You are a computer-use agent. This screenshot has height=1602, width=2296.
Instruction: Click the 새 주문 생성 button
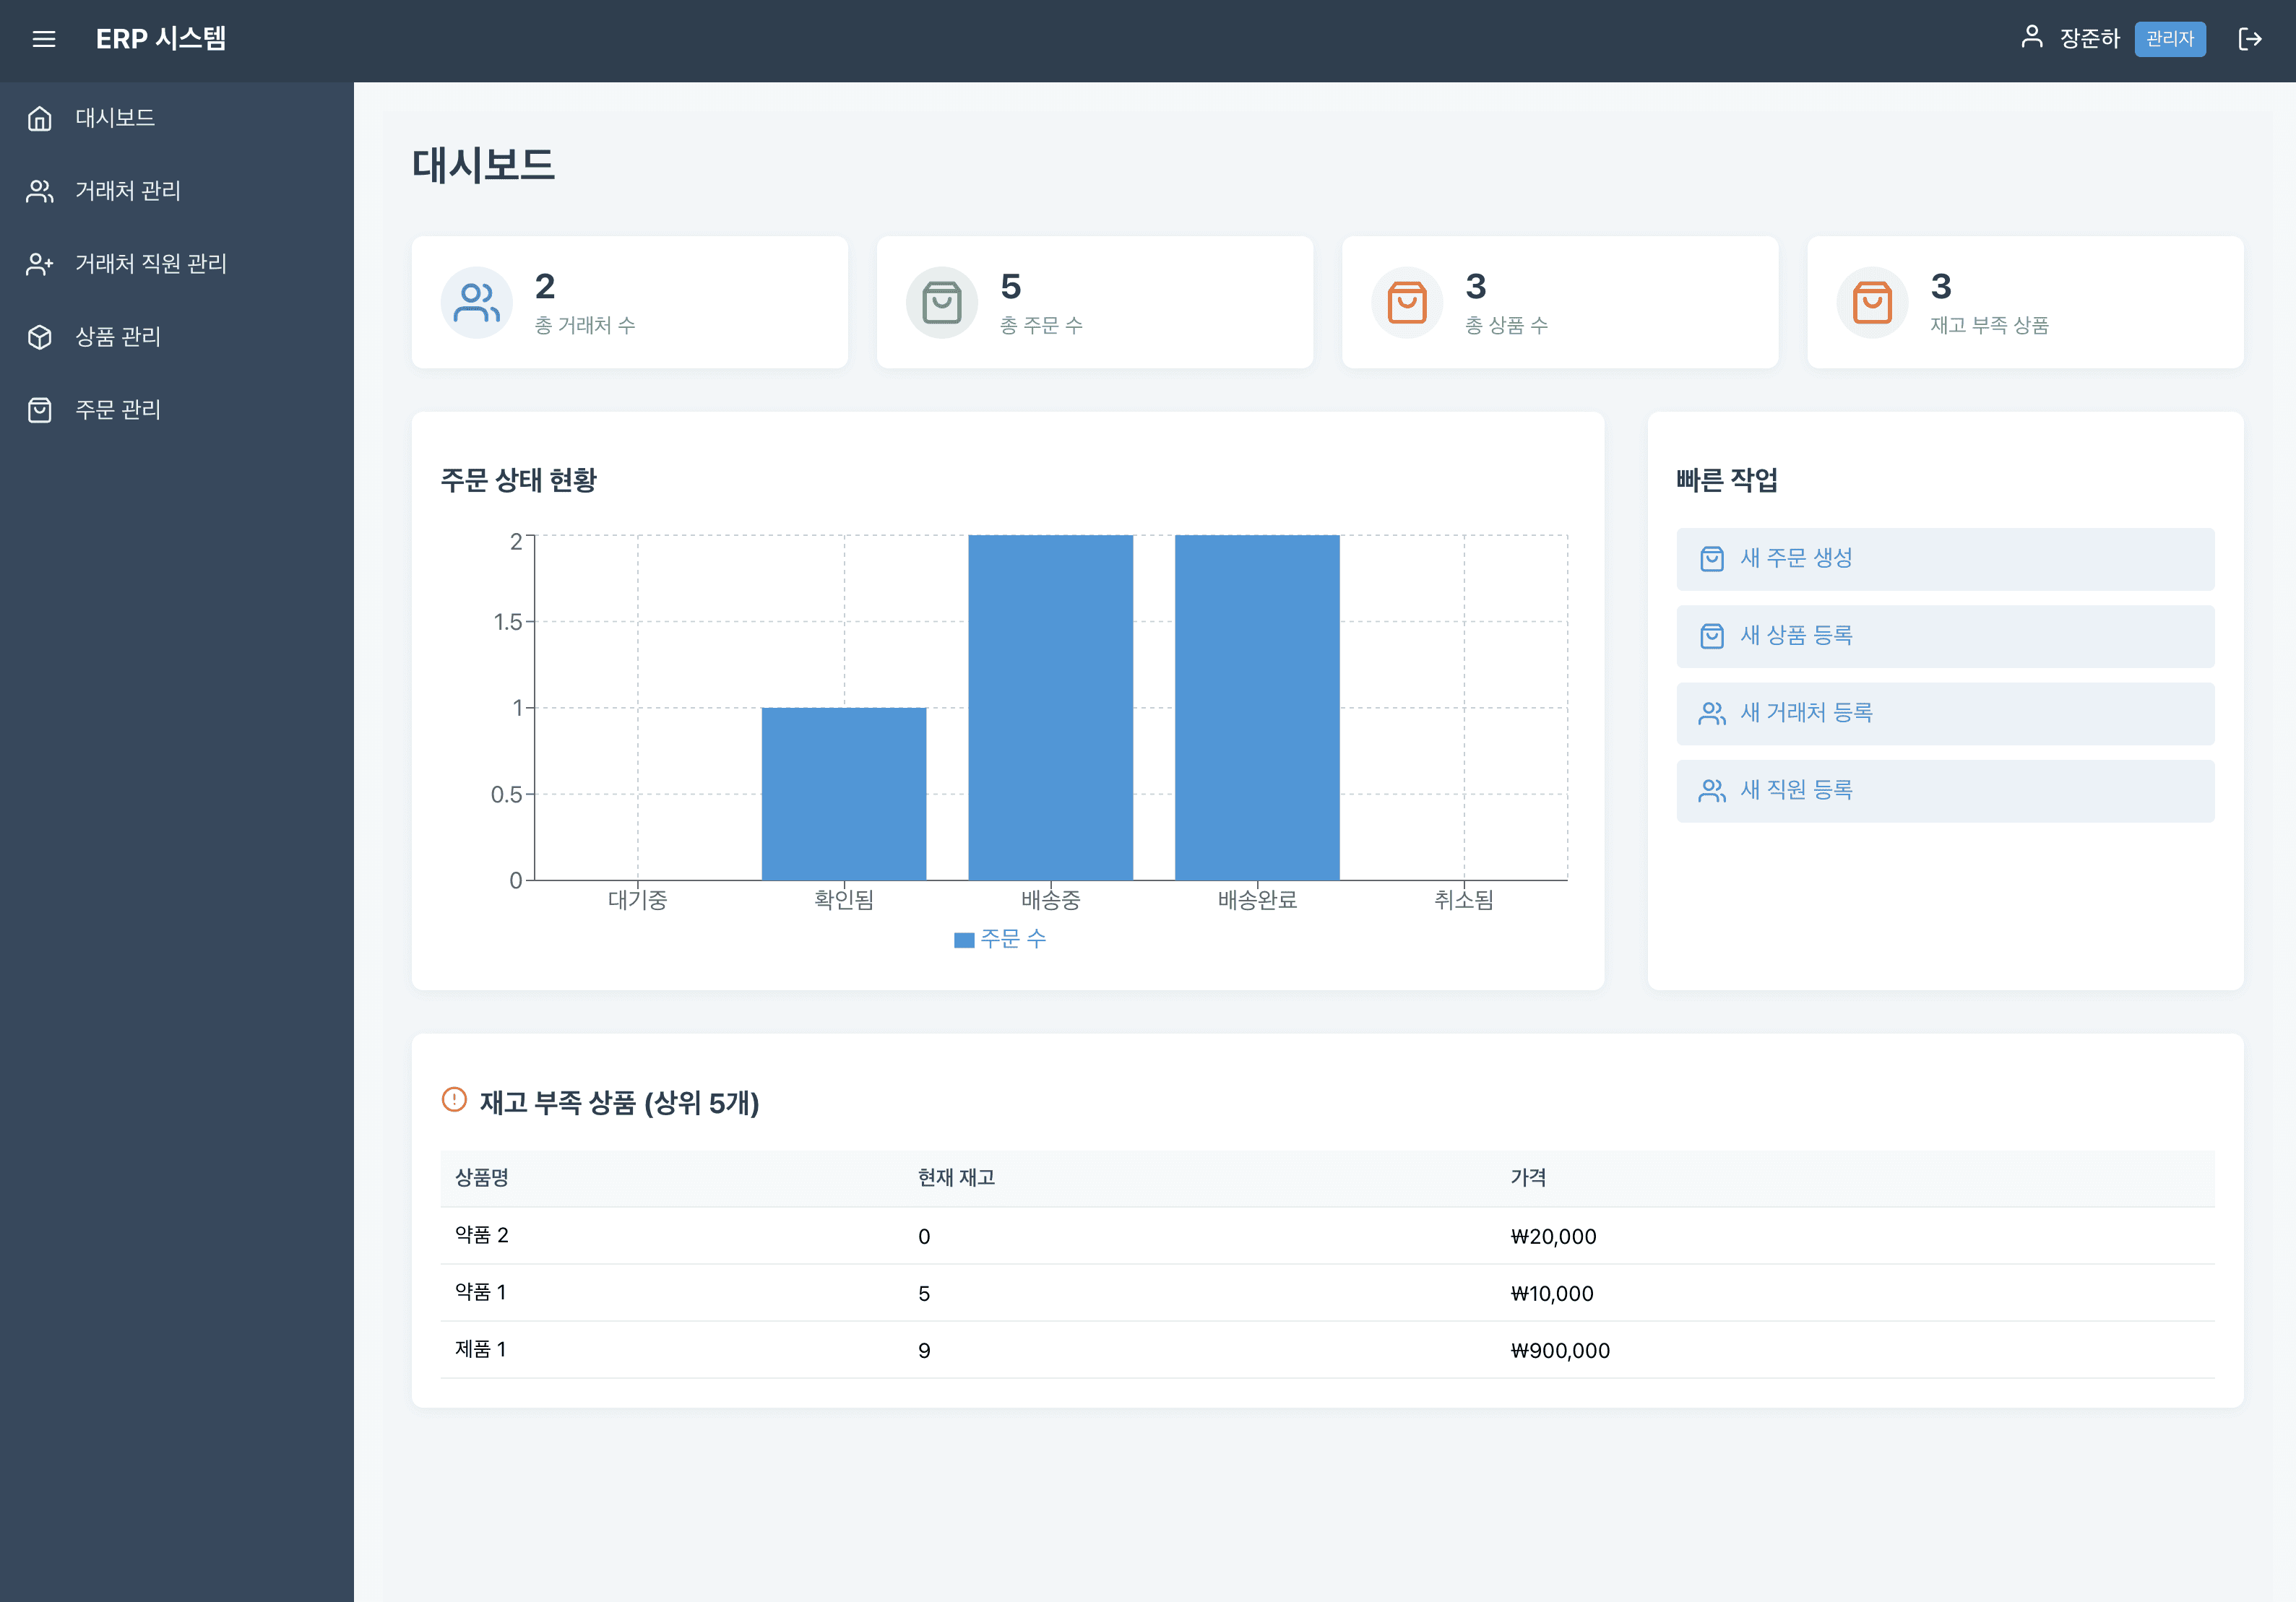coord(1945,559)
